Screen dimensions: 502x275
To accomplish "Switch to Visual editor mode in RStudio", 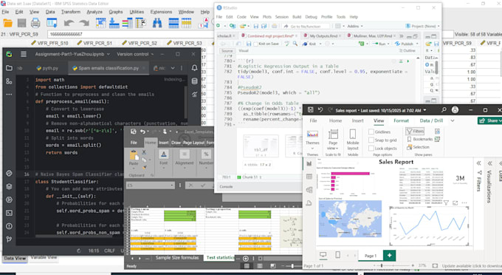I will pyautogui.click(x=244, y=51).
